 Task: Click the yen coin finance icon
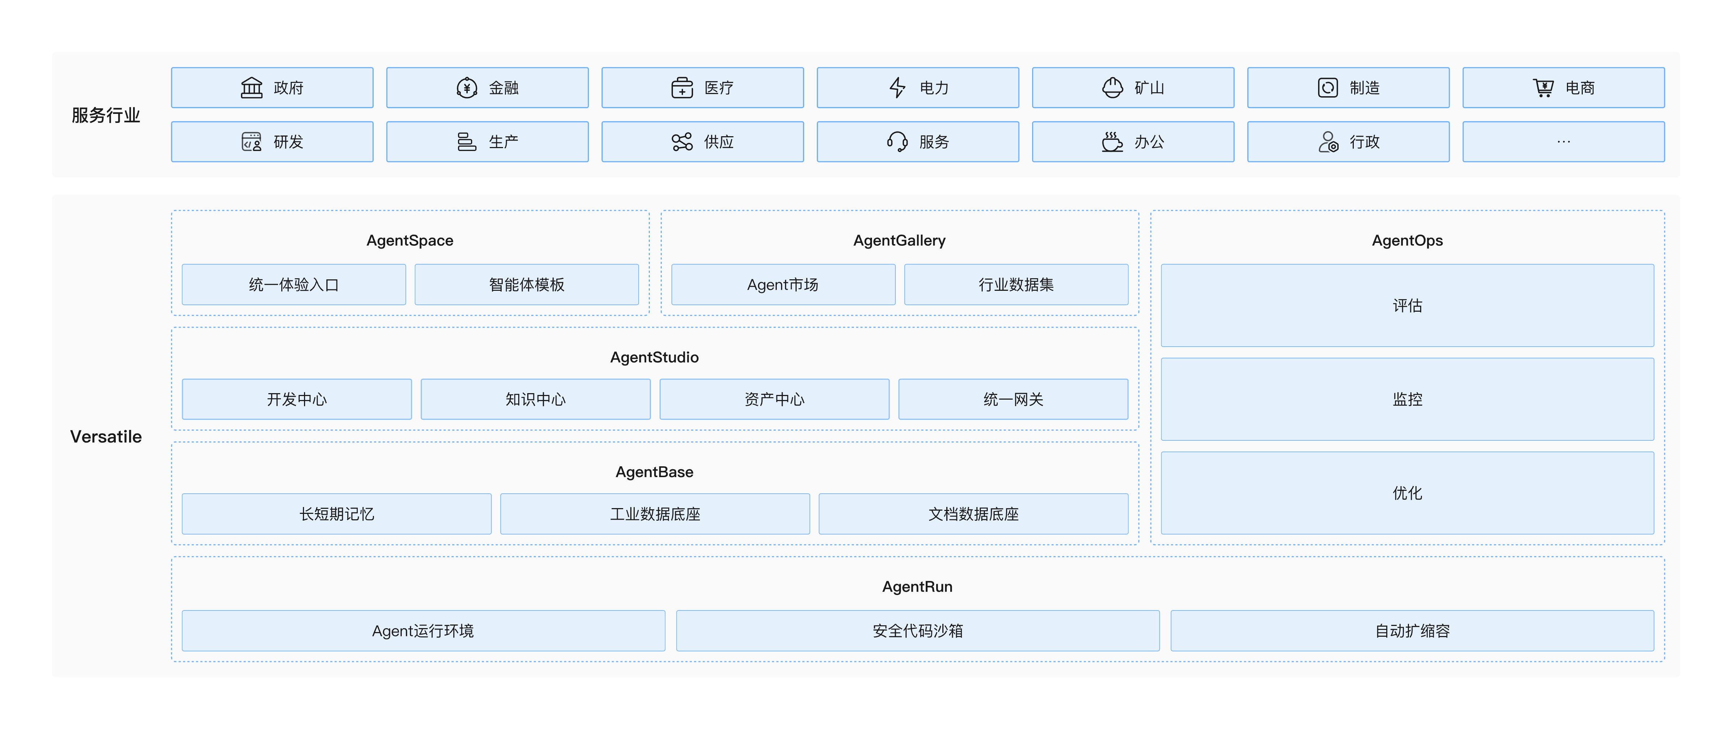click(466, 88)
